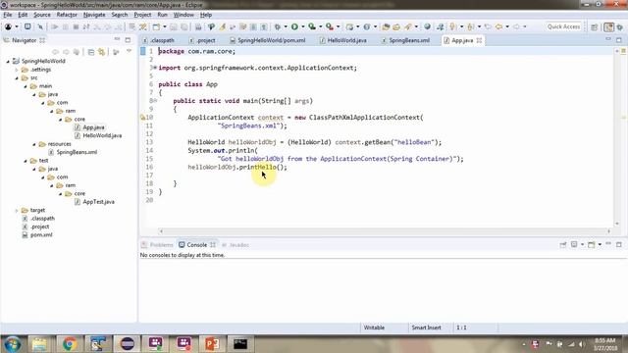The image size is (628, 353).
Task: Click the Quick Access search field
Action: [x=563, y=26]
